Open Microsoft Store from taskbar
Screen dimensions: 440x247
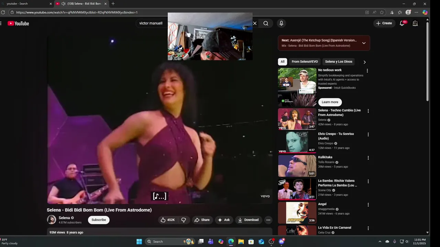coord(251,242)
